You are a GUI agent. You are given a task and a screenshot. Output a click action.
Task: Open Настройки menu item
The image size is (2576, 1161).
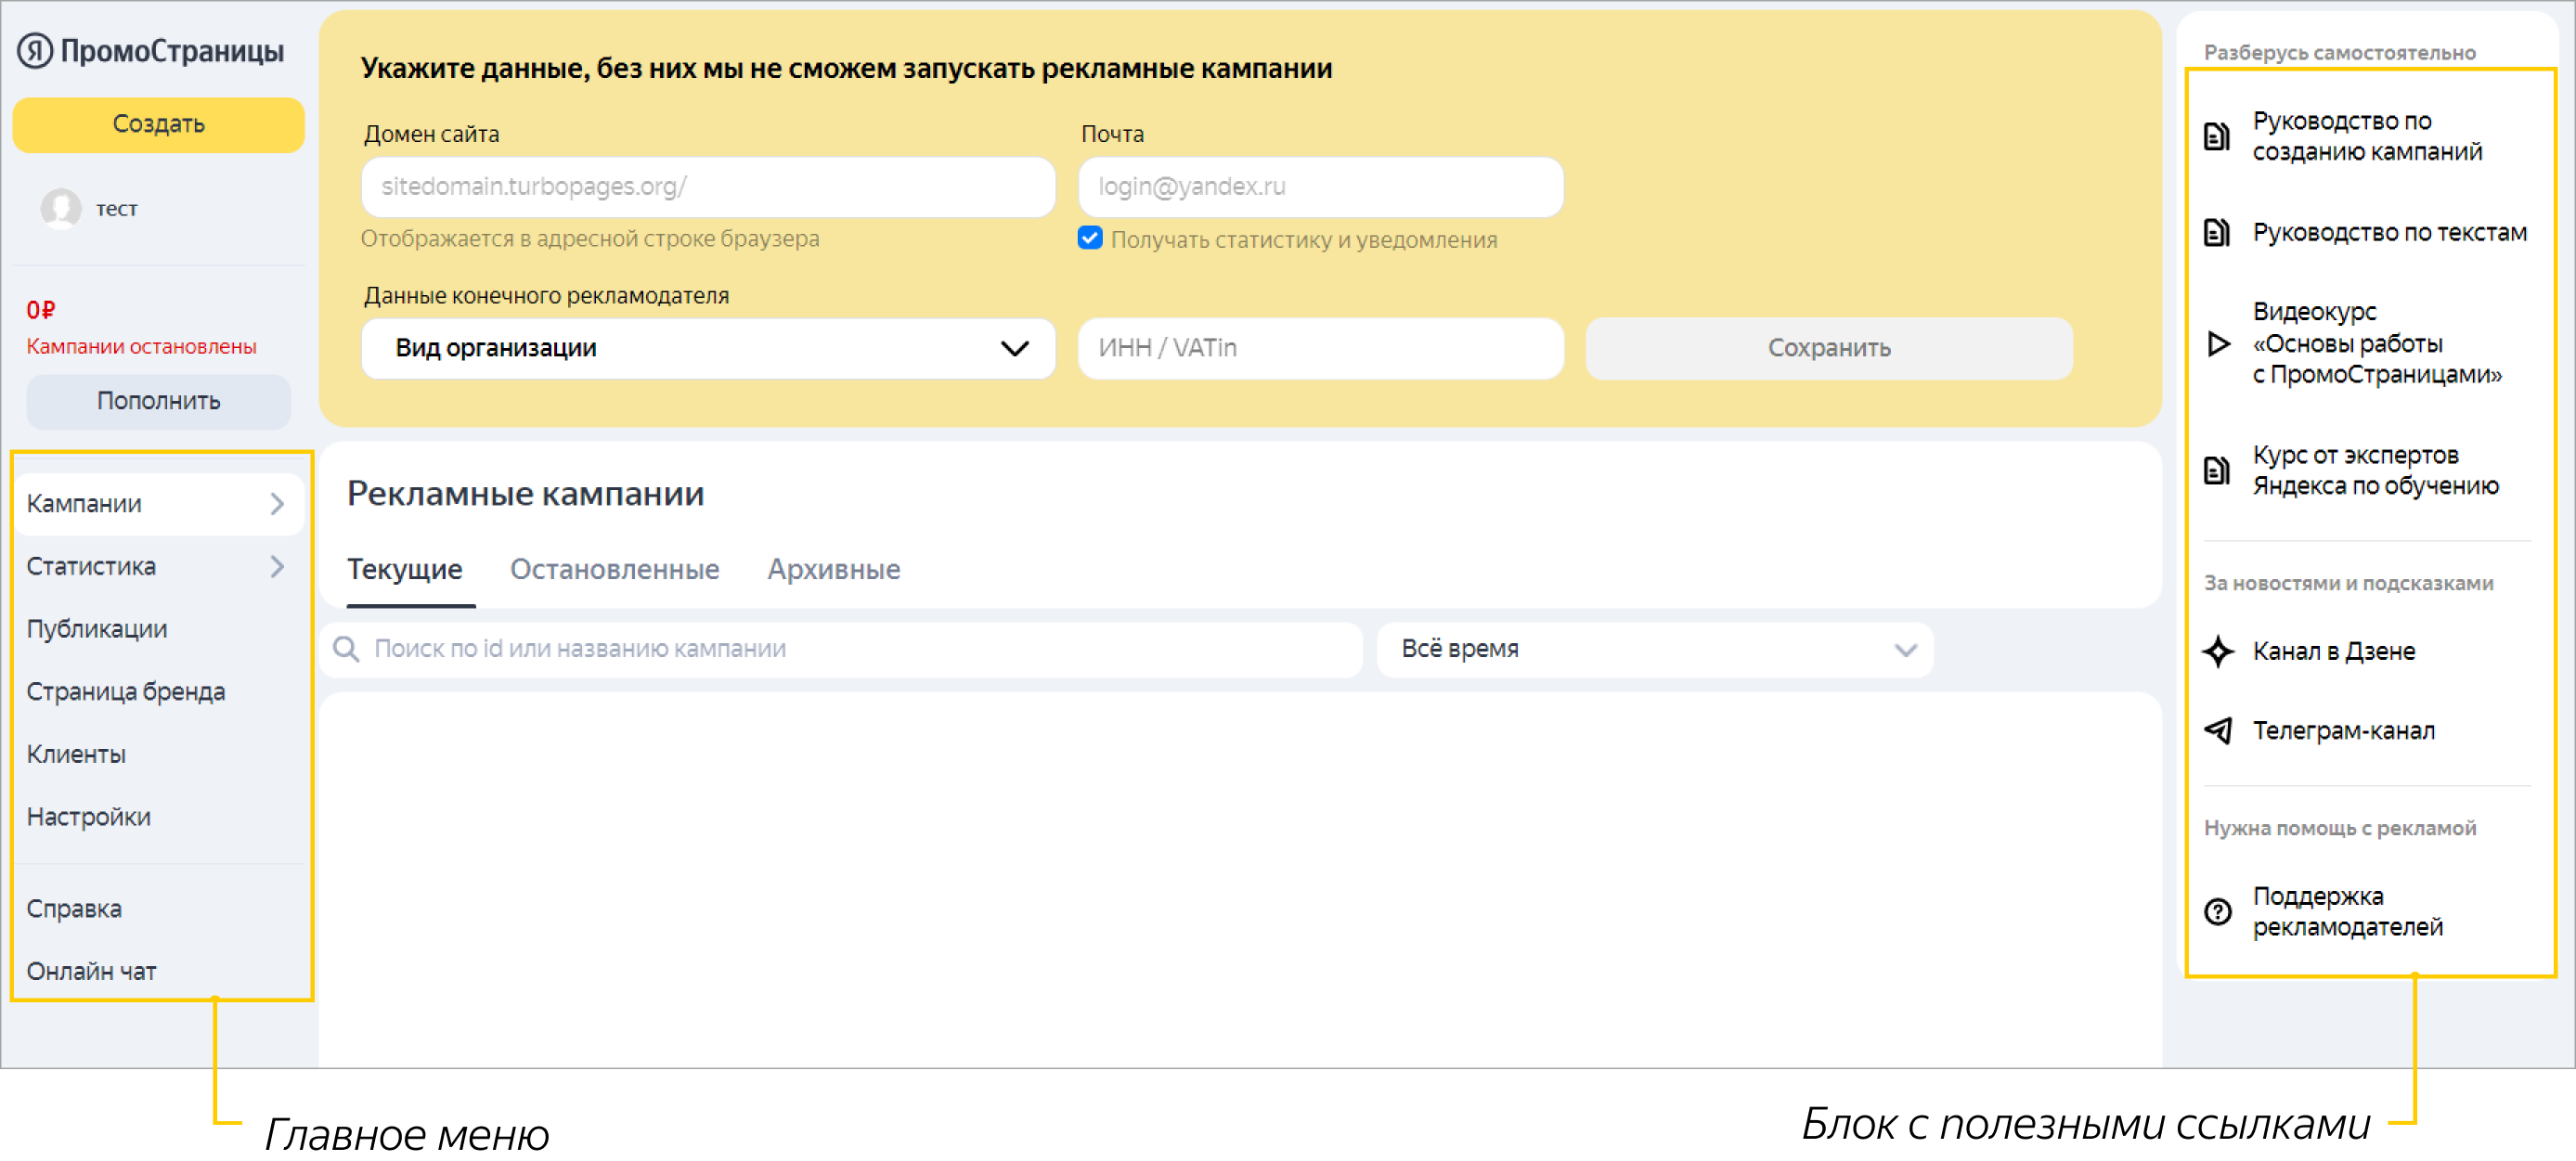(x=89, y=817)
